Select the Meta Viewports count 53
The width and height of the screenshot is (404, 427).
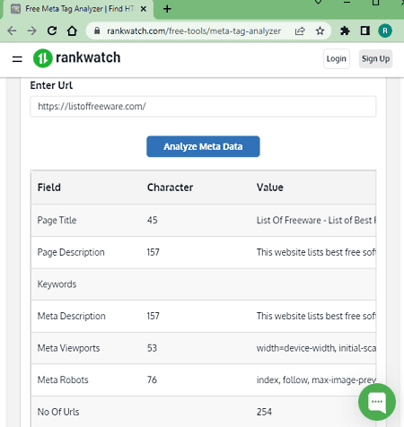click(x=152, y=348)
